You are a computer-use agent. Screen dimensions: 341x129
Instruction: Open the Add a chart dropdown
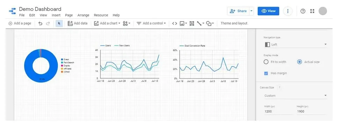click(107, 23)
